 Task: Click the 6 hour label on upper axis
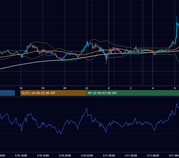[175, 88]
